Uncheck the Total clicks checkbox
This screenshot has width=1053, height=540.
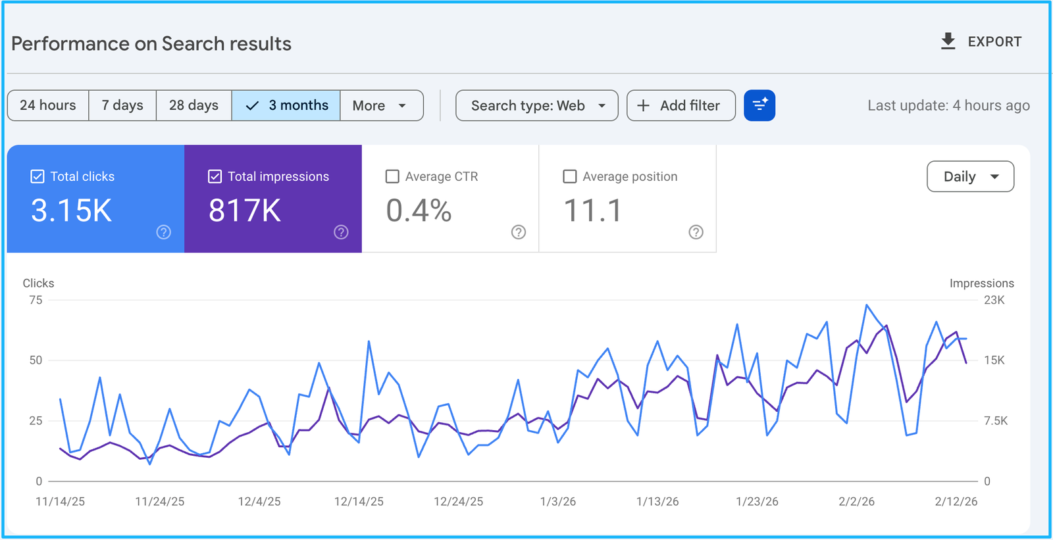tap(38, 176)
